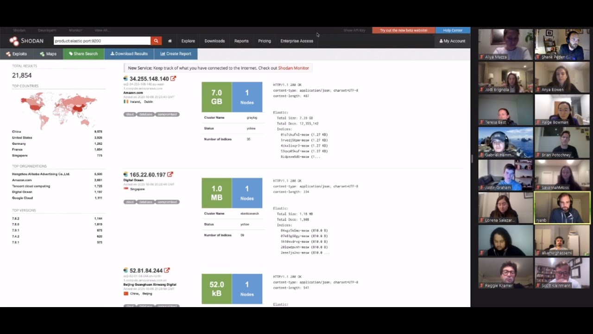Image resolution: width=593 pixels, height=334 pixels.
Task: Click the elastic product icon beside 165.22.60.197
Action: click(x=126, y=175)
